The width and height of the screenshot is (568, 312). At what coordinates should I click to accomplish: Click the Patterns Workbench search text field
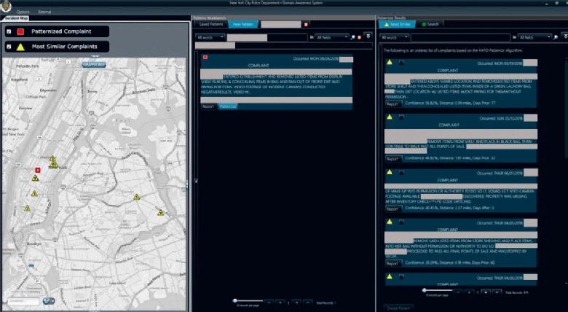[x=267, y=37]
